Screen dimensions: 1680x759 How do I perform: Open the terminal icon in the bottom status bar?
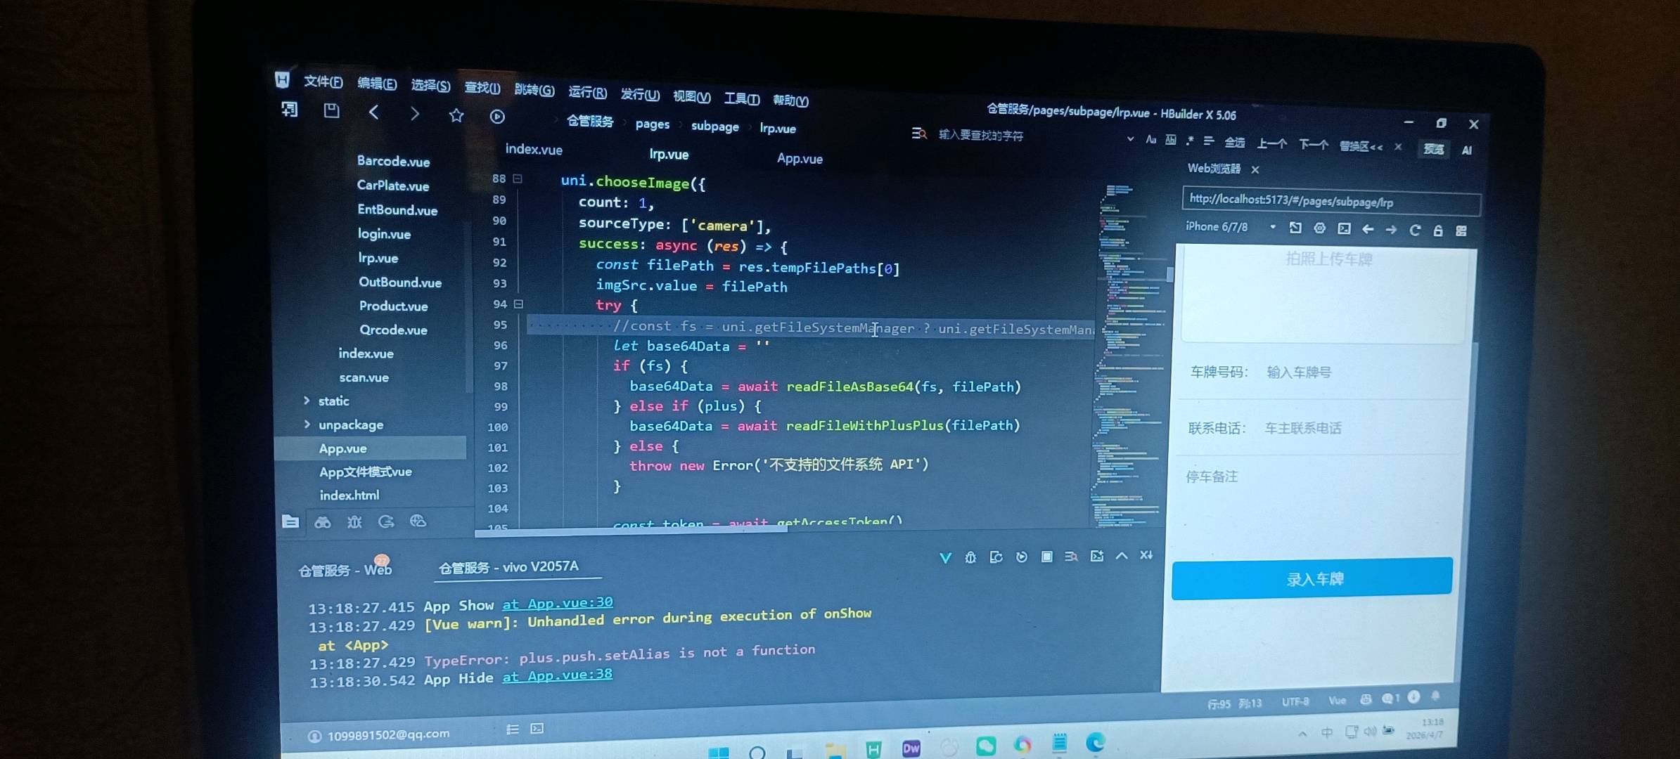pyautogui.click(x=537, y=729)
